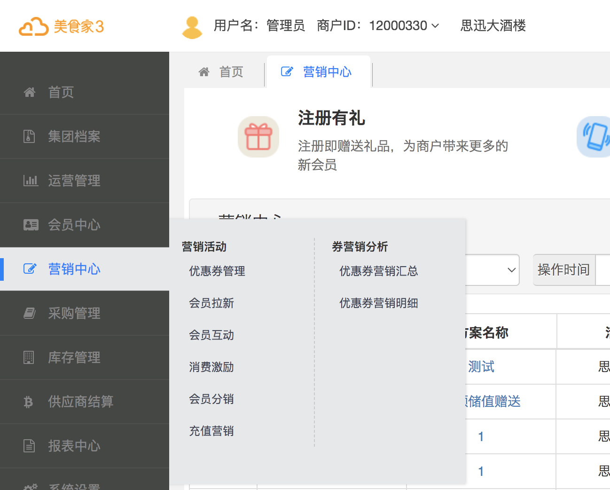Open 优惠券管理 from the submenu
The width and height of the screenshot is (610, 490).
tap(217, 271)
